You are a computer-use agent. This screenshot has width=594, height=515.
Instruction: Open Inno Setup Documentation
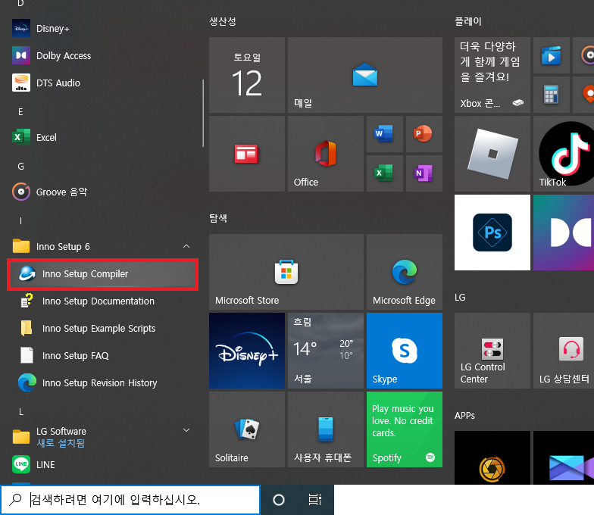click(102, 301)
